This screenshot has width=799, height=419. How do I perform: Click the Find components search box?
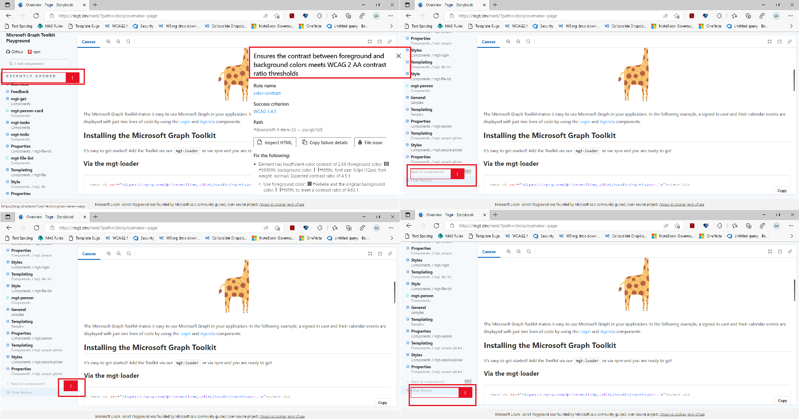coord(37,63)
